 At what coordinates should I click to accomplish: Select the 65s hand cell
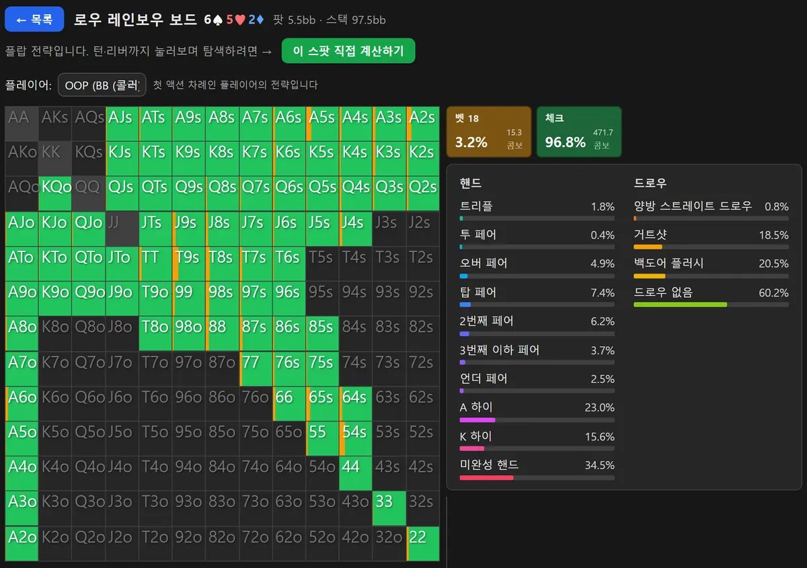323,403
